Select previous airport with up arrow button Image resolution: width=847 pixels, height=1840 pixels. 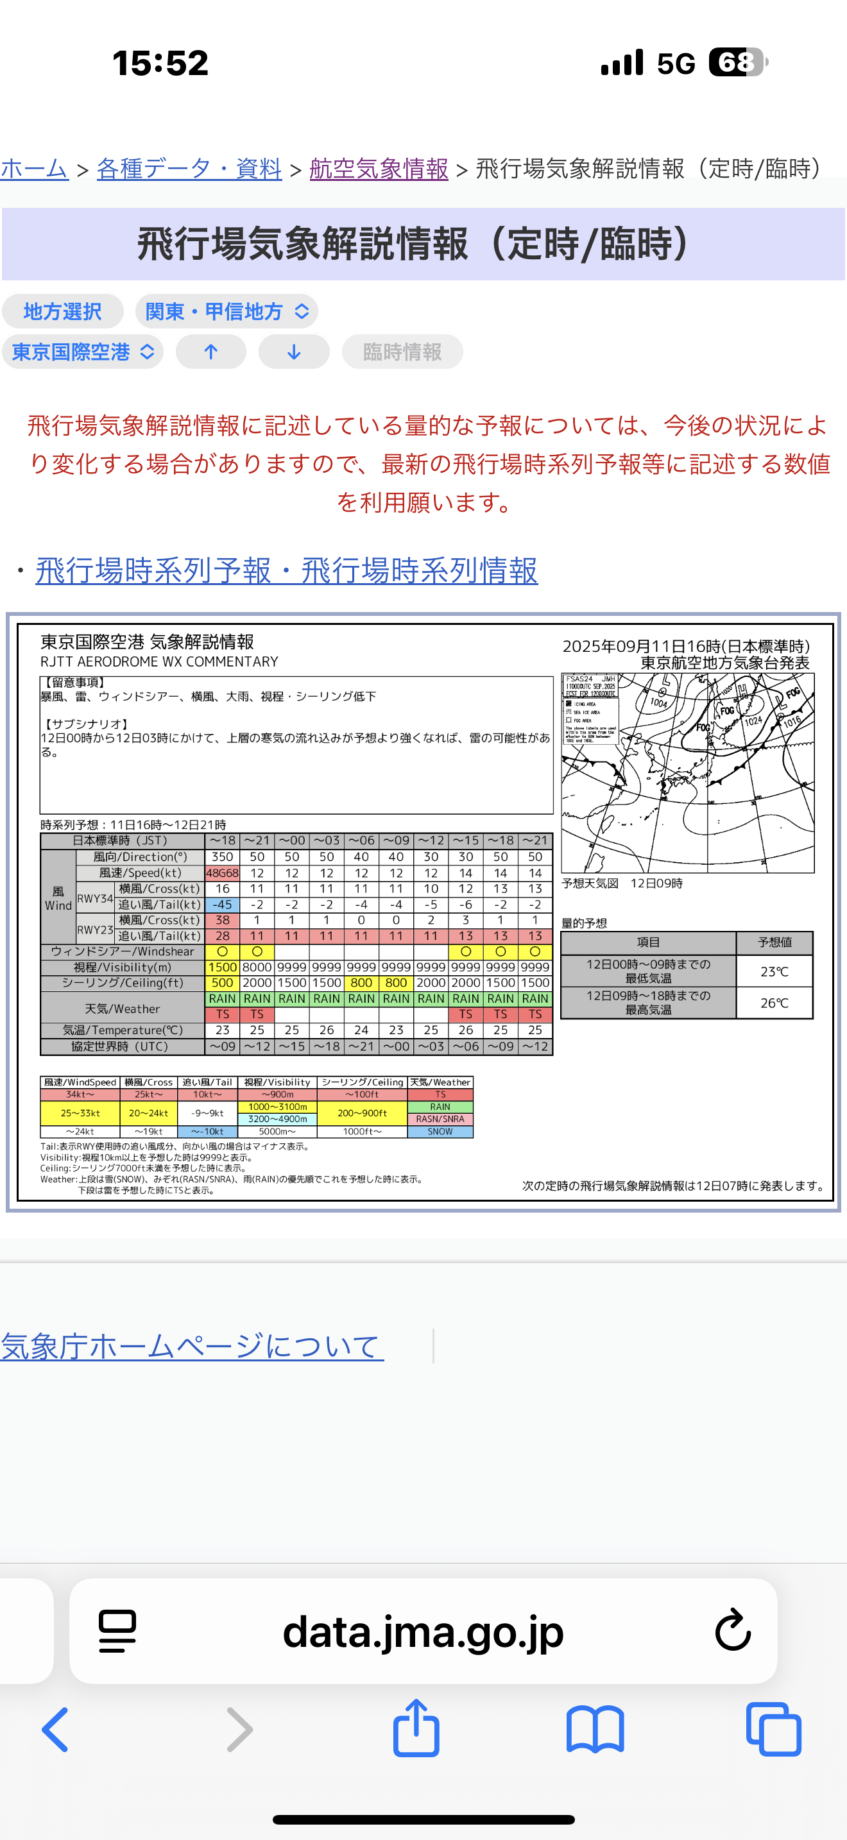click(210, 352)
